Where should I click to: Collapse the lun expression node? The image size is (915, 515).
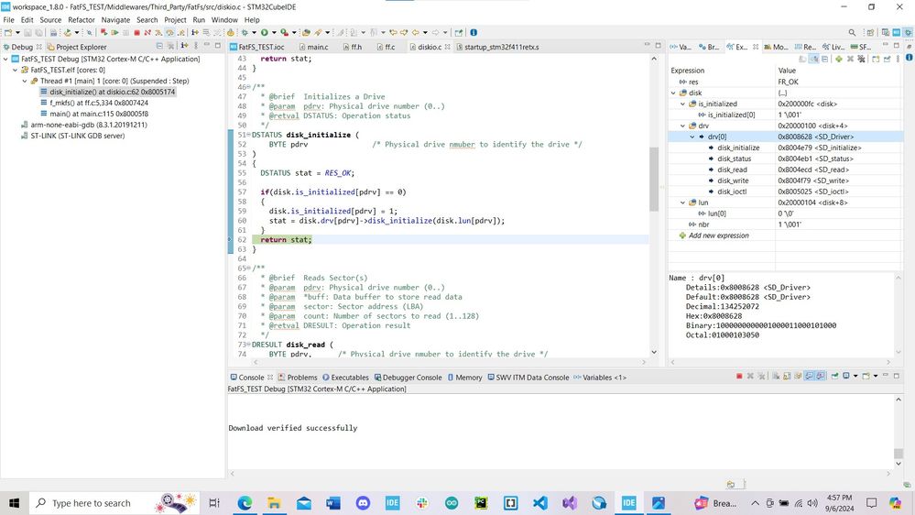(x=682, y=203)
